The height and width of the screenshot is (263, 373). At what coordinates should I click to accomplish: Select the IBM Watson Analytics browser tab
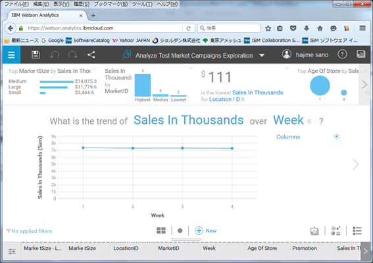click(45, 15)
